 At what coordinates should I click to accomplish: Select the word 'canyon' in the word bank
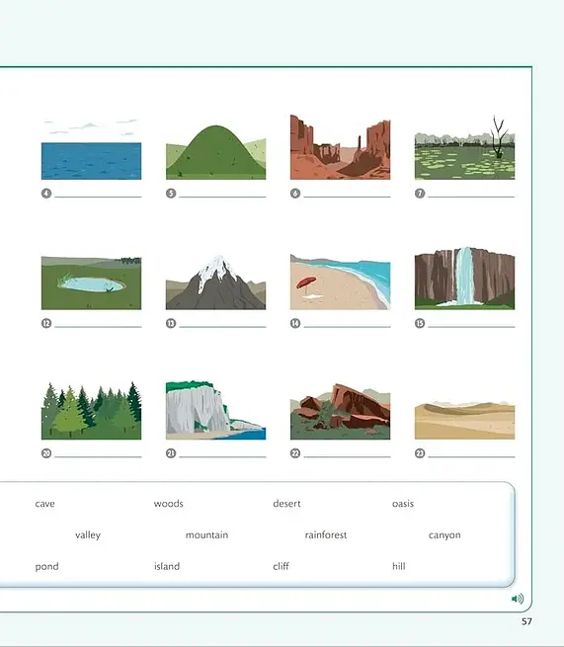tap(444, 535)
